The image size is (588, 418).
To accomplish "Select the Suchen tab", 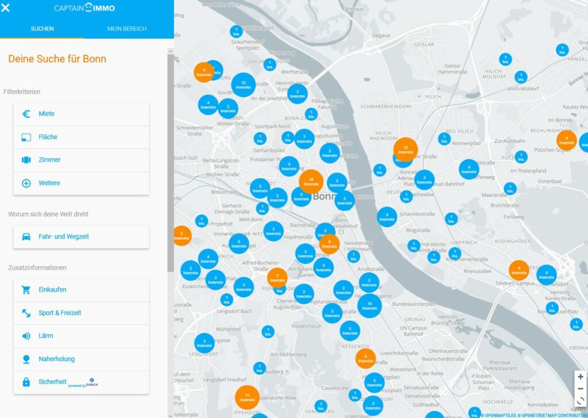I will (x=42, y=29).
